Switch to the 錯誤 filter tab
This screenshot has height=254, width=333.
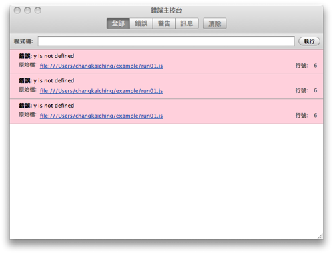coord(141,23)
